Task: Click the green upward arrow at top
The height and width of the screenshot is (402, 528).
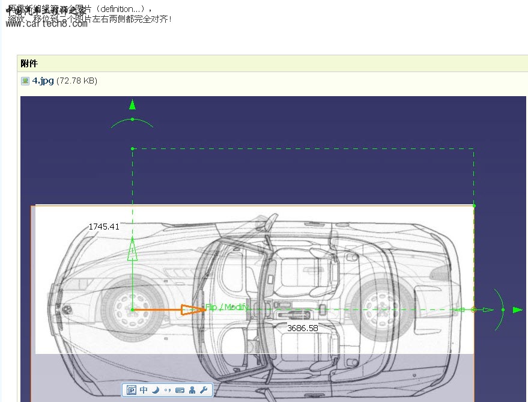Action: (132, 105)
